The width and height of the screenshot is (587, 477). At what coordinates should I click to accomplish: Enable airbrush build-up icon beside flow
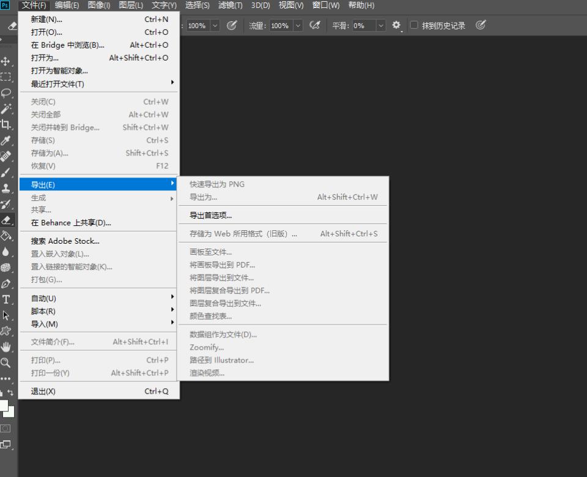tap(315, 25)
